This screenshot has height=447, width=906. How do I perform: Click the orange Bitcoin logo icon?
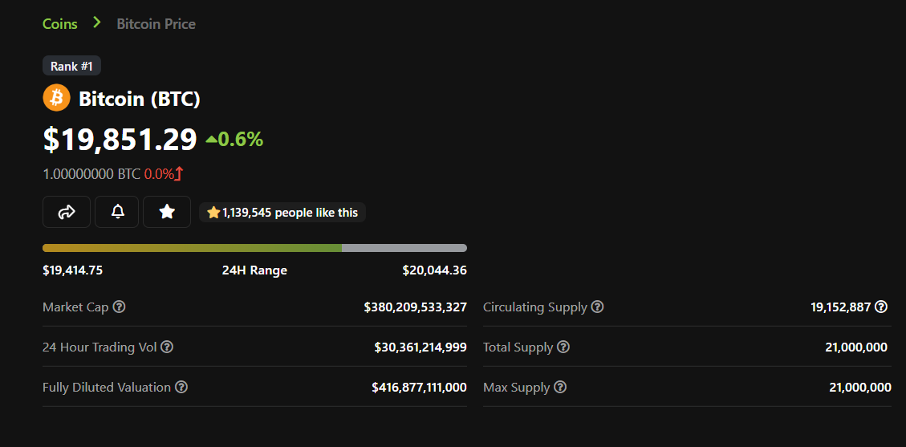click(57, 98)
